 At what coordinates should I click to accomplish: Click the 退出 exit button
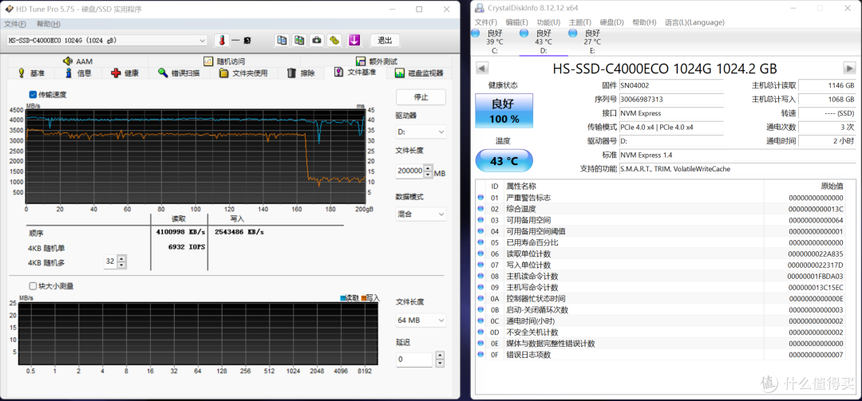pyautogui.click(x=385, y=41)
